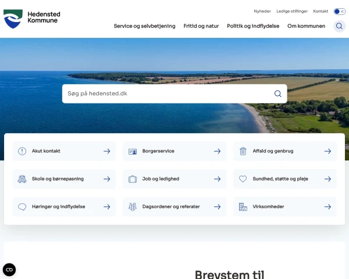Click the search icon inside the search field
This screenshot has height=279, width=349.
(278, 94)
